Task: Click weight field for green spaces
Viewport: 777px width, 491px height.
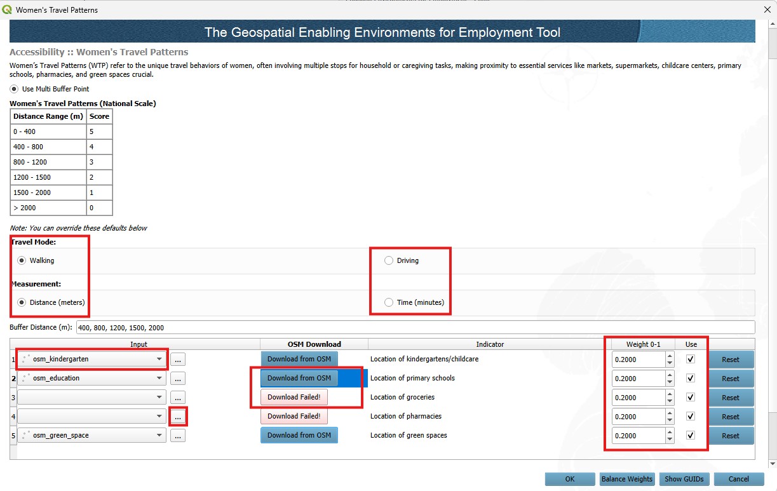Action: (x=637, y=436)
